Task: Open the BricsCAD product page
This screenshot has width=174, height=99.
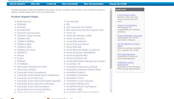Action: point(21,27)
